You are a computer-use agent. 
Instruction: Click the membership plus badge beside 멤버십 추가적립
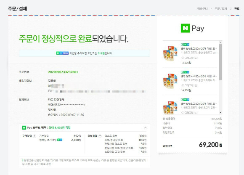click(60, 140)
